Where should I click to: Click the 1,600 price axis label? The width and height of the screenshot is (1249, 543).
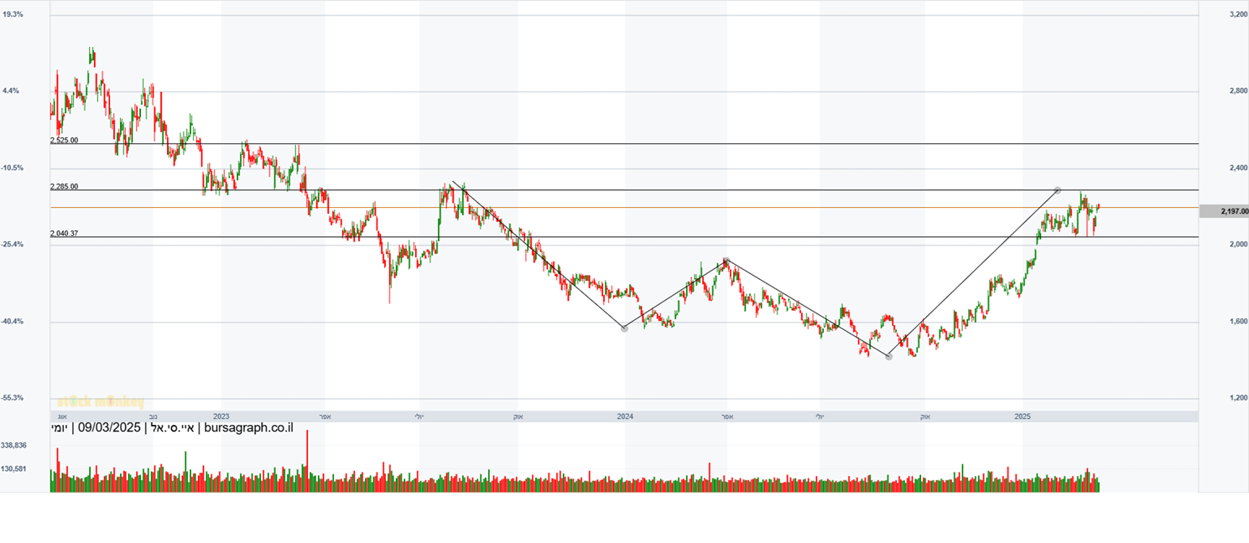click(1238, 321)
